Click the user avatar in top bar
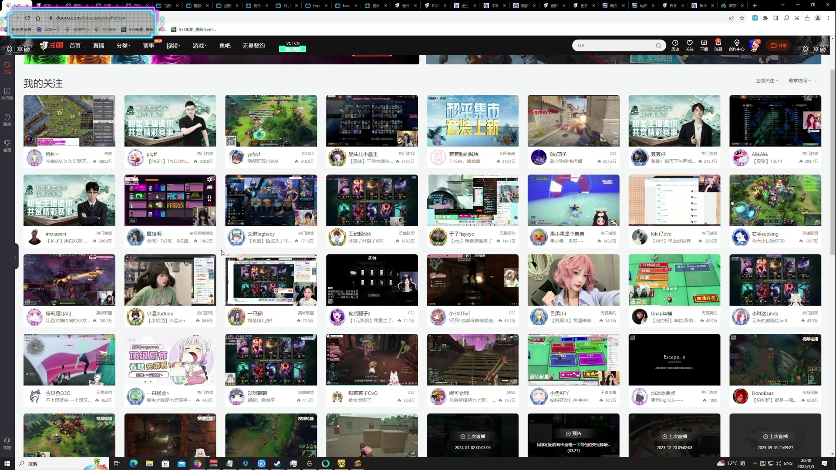The height and width of the screenshot is (470, 836). (x=754, y=45)
